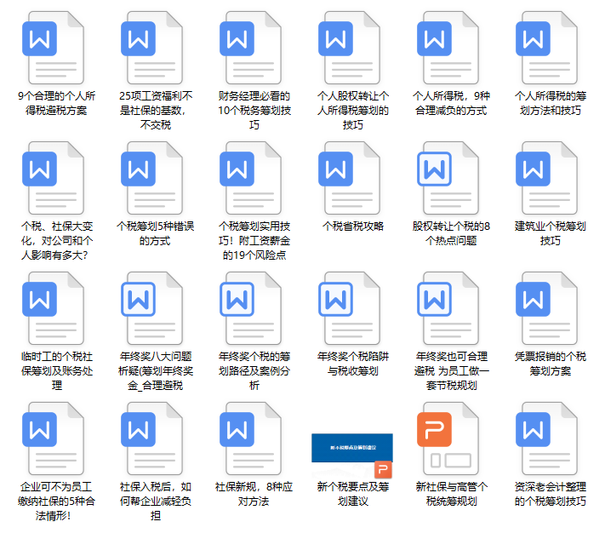The image size is (605, 556).
Task: Click the file name 个人所得税，9种合理减负的方式
Action: (x=452, y=103)
